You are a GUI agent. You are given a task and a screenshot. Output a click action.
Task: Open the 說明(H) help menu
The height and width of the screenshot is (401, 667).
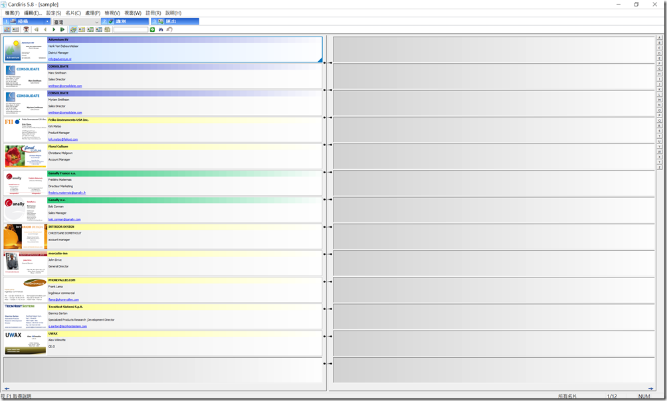(x=173, y=13)
